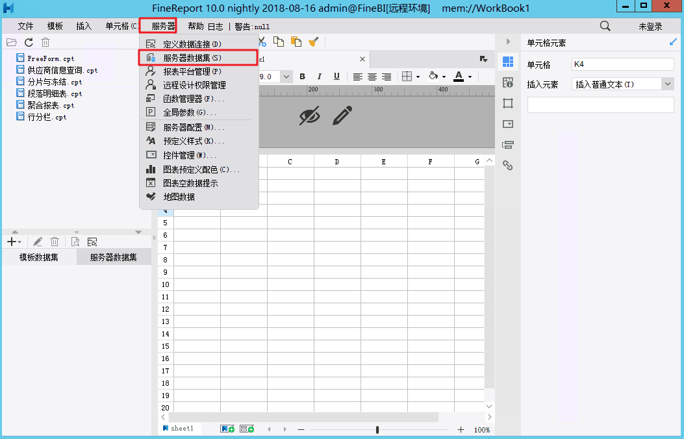
Task: Choose 全局参数 from server menu
Action: tap(199, 112)
